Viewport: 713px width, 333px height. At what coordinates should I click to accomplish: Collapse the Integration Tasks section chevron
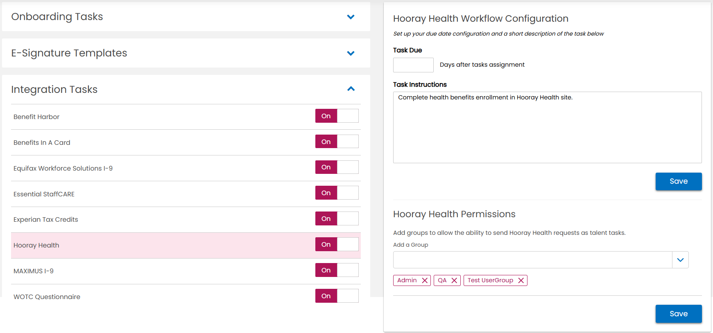[351, 89]
